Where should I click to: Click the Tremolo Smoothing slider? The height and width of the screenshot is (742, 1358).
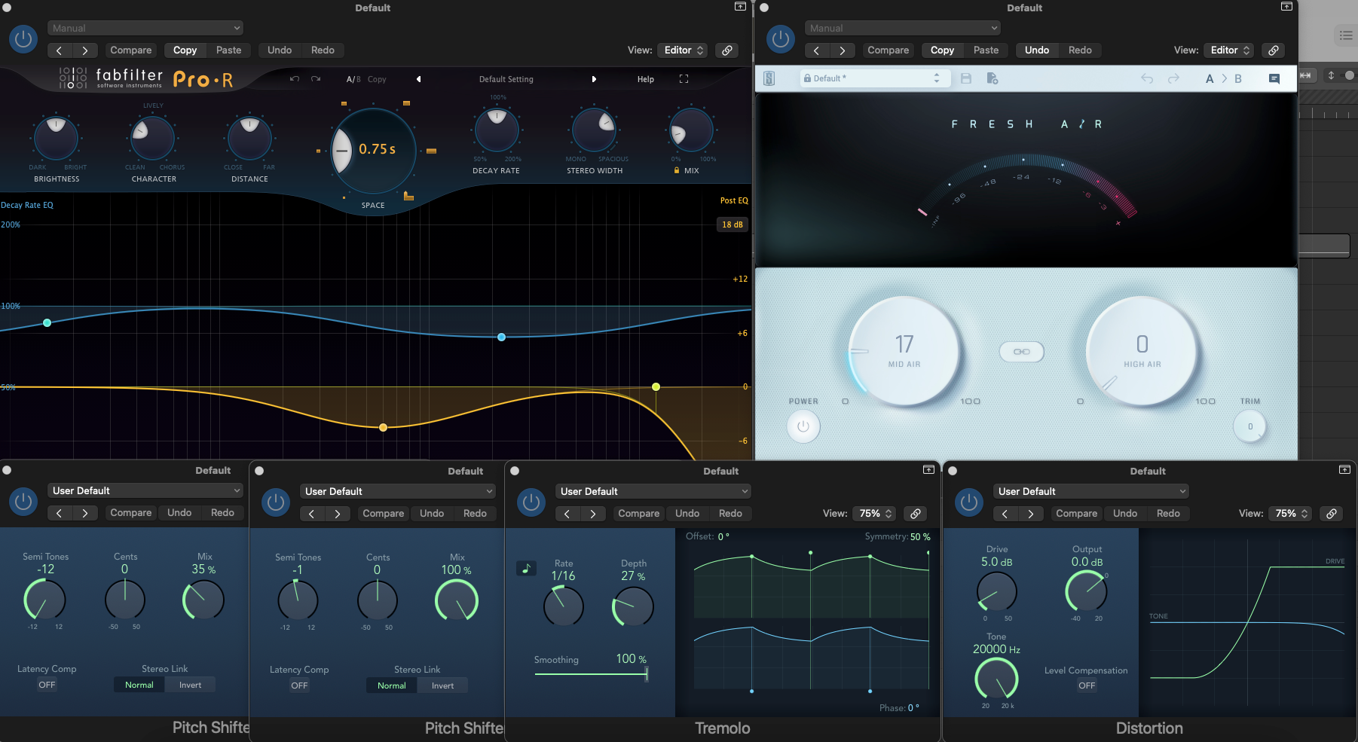coord(591,673)
